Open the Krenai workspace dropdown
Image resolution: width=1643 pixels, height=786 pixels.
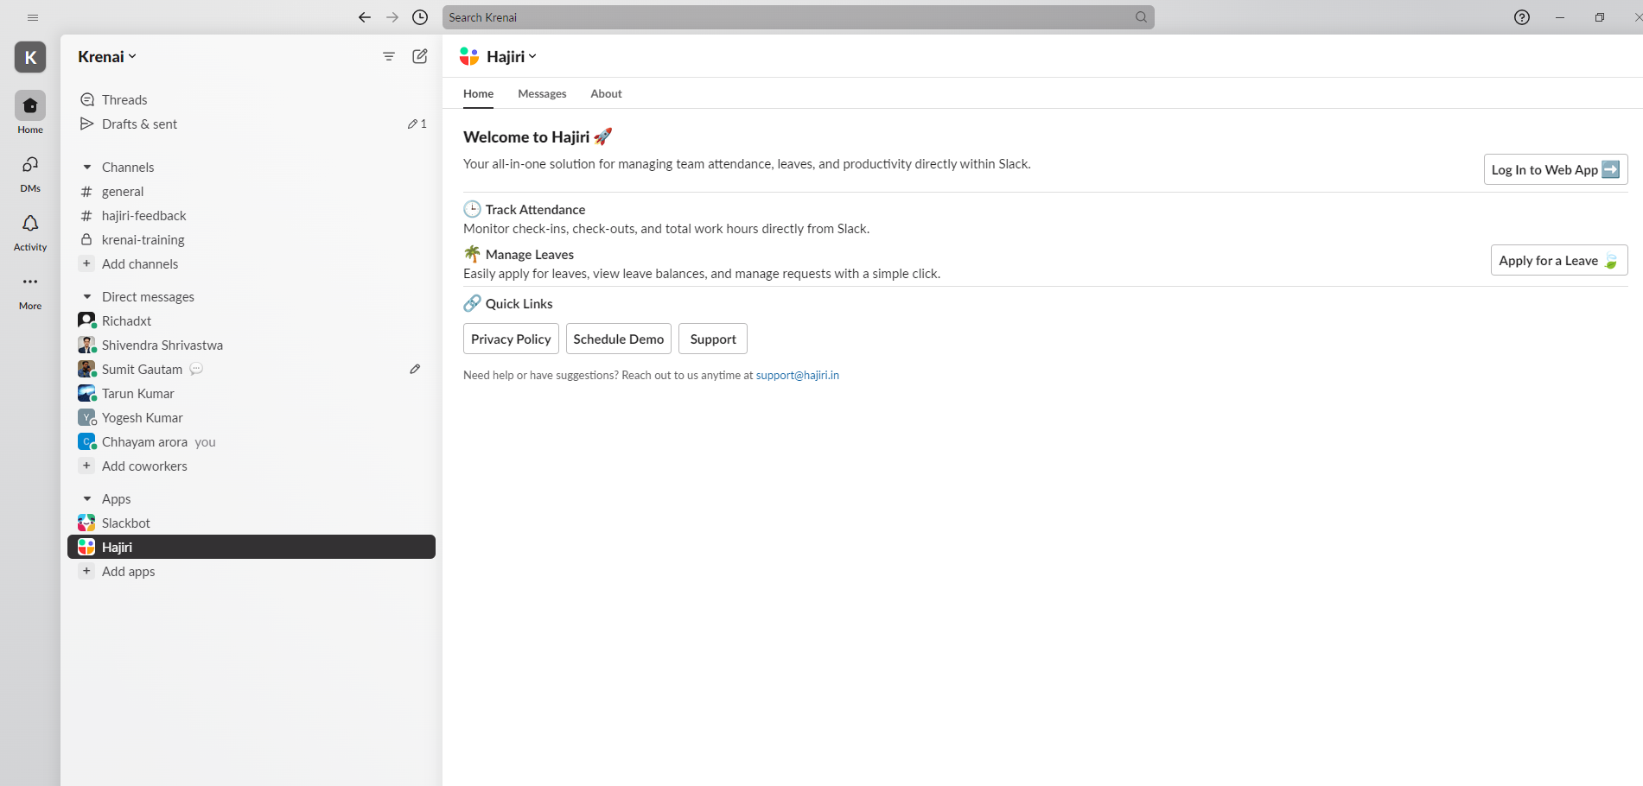click(x=107, y=56)
